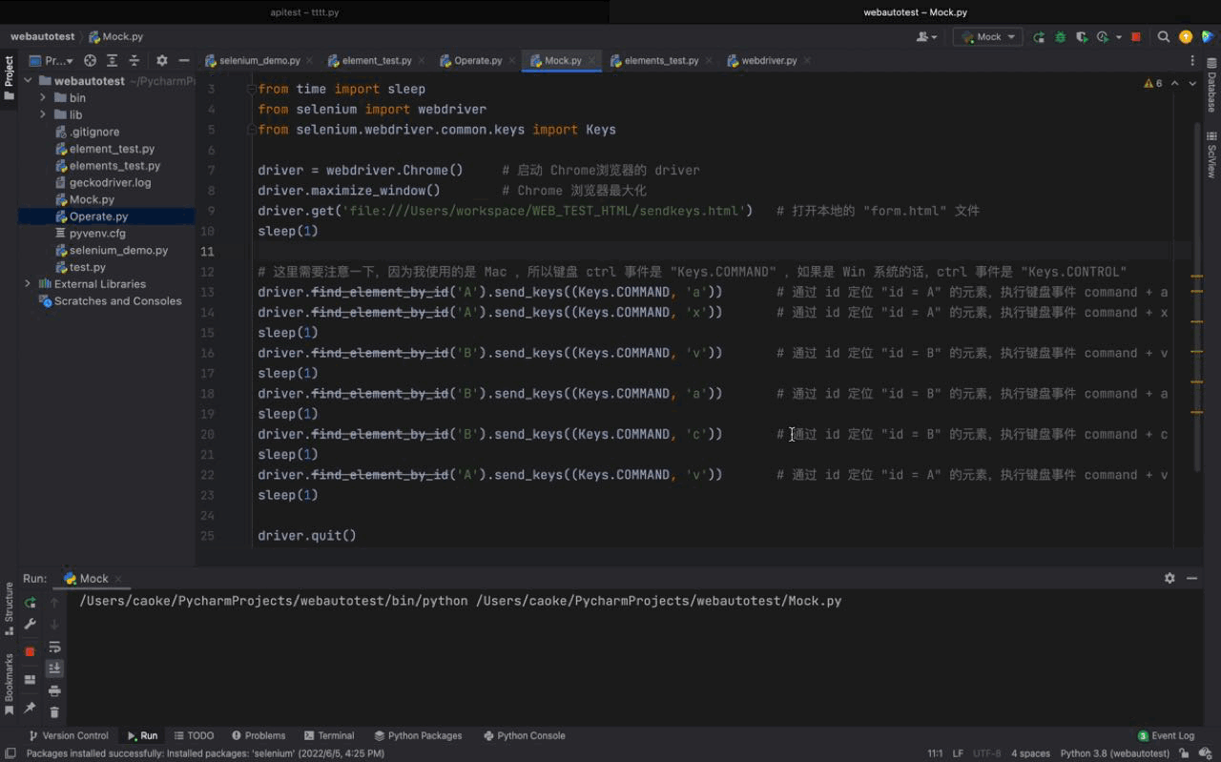
Task: Close the Mock.py editor tab
Action: (592, 60)
